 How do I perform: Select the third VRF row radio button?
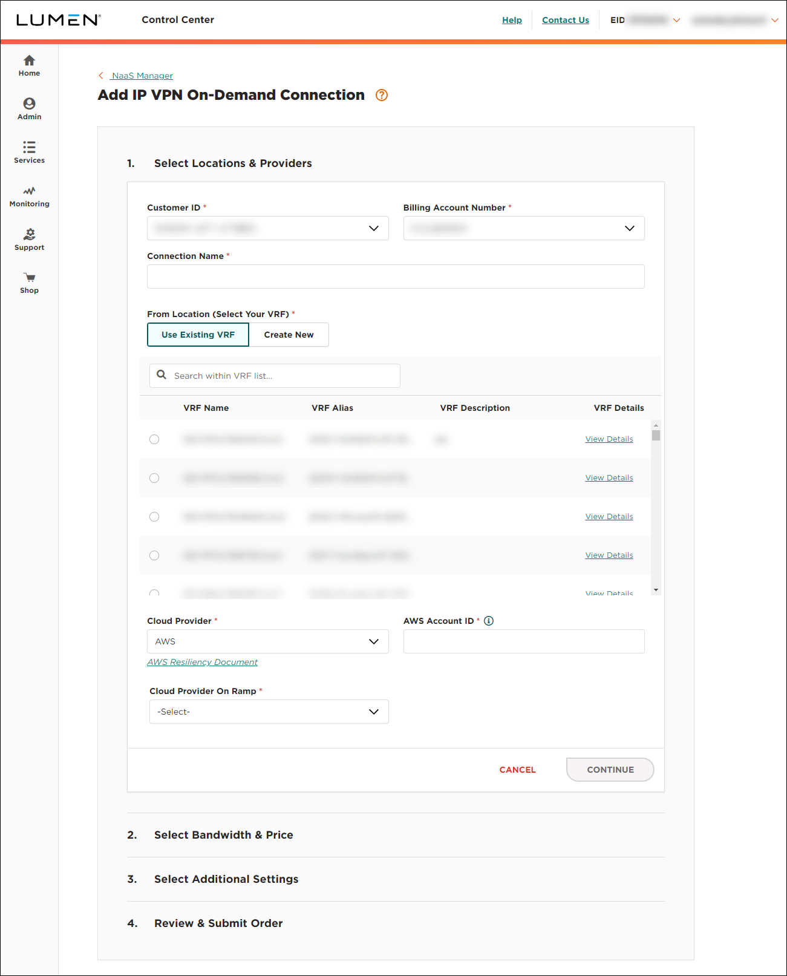point(154,517)
